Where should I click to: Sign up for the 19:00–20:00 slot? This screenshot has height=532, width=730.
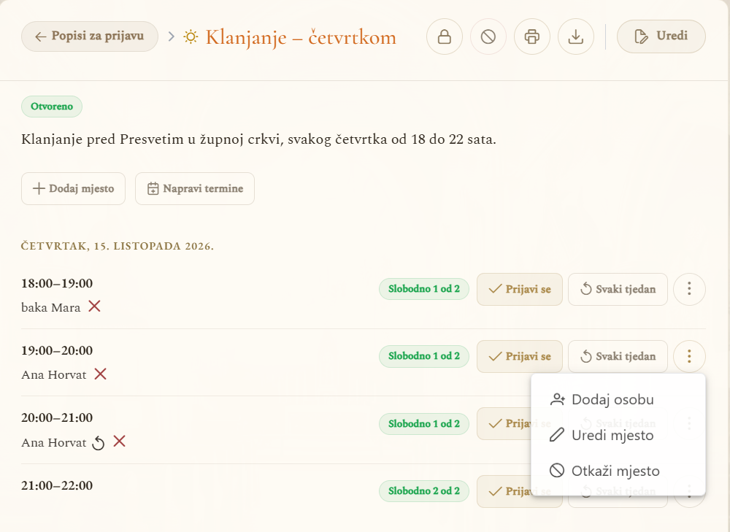click(x=520, y=357)
